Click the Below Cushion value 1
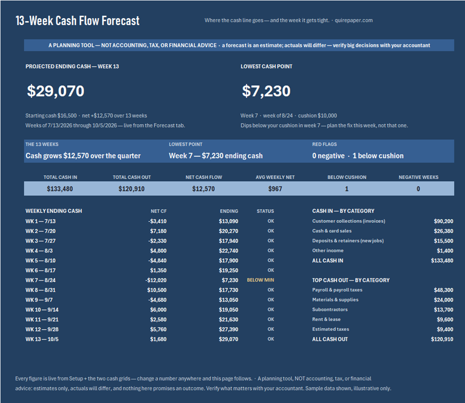465x403 pixels. point(347,189)
